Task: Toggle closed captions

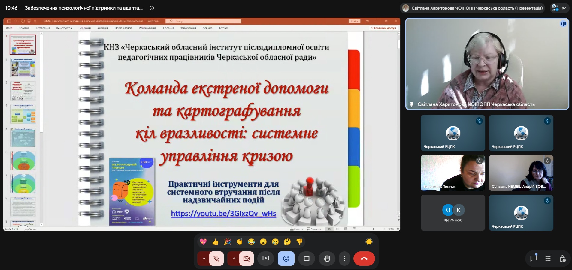Action: coord(307,259)
